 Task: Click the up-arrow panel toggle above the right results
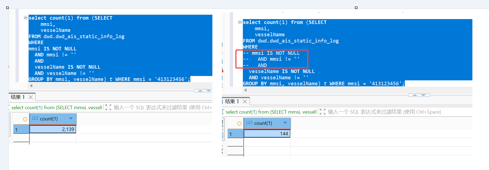pos(415,95)
